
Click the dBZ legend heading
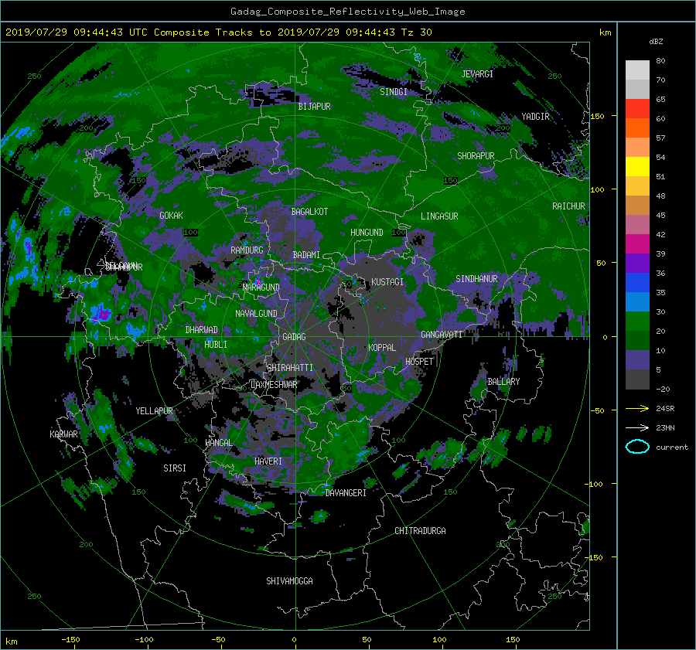coord(656,42)
